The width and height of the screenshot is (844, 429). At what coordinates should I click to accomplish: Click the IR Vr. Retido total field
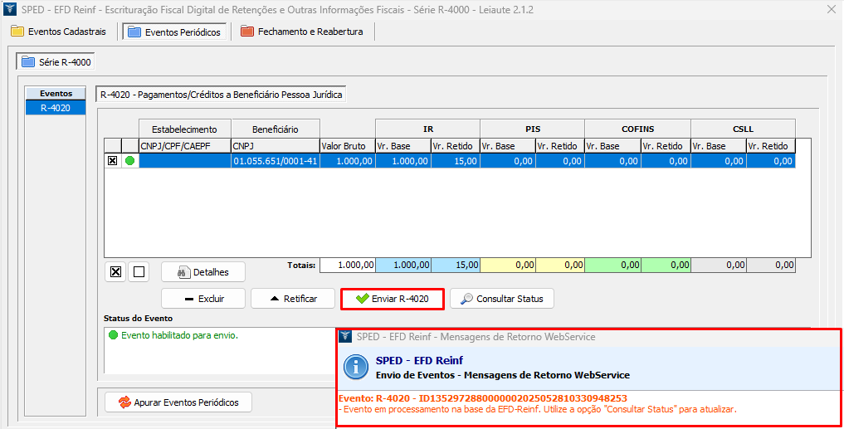point(455,265)
